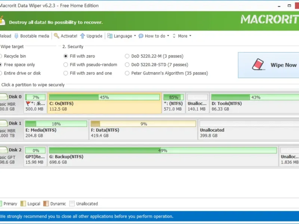Select the GPT(Re... 15.98 MB partition

[x=35, y=156]
